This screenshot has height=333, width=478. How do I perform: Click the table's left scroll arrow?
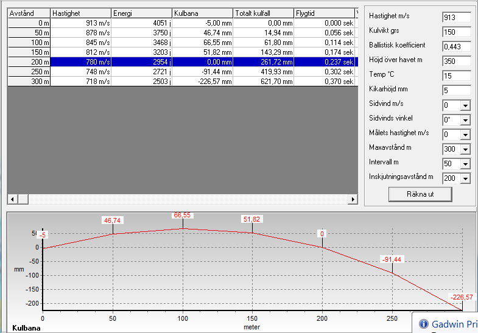[x=12, y=200]
